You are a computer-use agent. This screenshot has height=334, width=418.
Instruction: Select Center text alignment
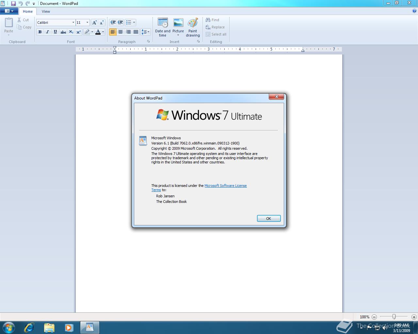click(x=121, y=32)
